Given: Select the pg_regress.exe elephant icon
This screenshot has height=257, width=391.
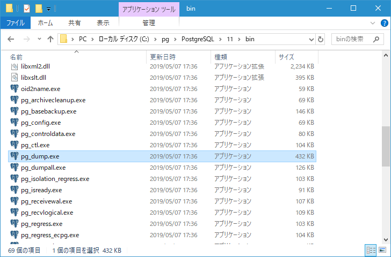Looking at the screenshot, I should tap(15, 224).
